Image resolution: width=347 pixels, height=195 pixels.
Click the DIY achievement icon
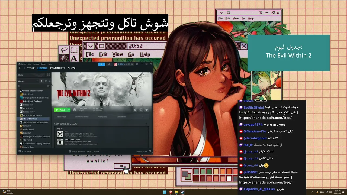coord(60,134)
